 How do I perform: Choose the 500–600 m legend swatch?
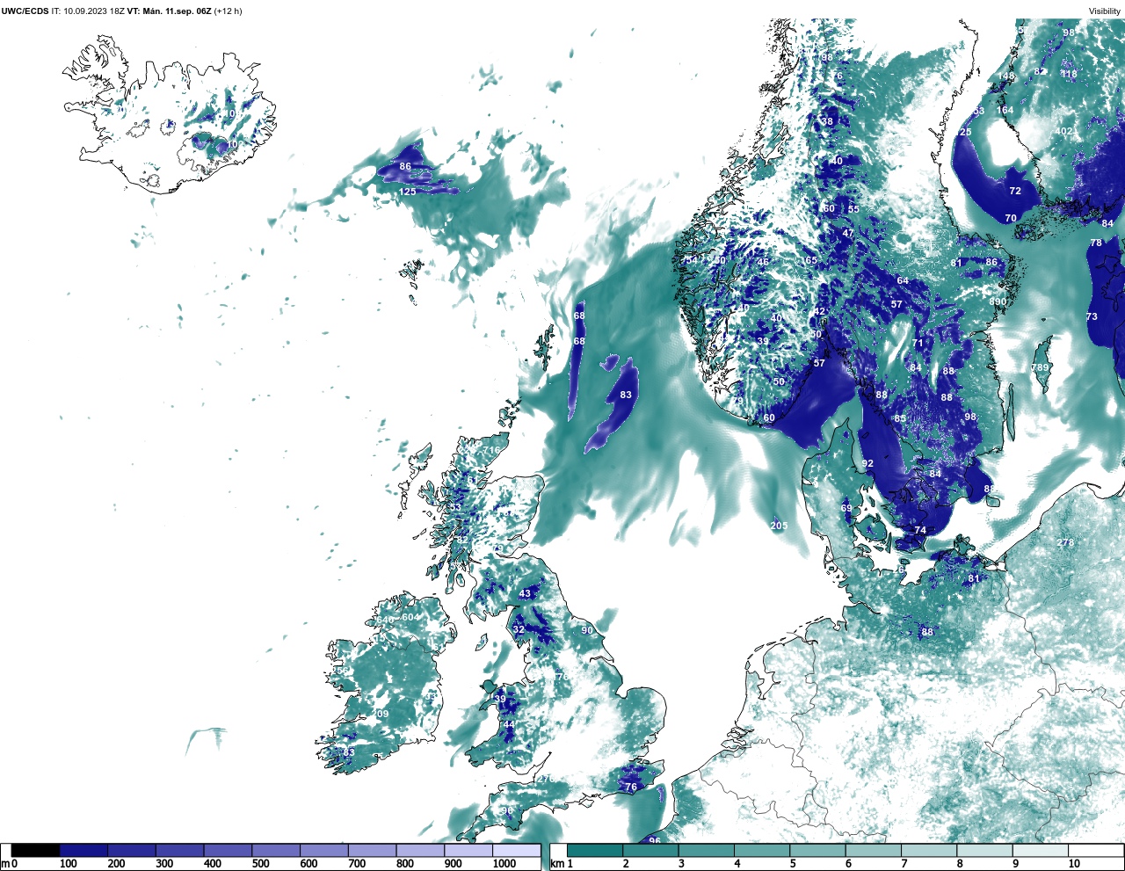tap(276, 851)
